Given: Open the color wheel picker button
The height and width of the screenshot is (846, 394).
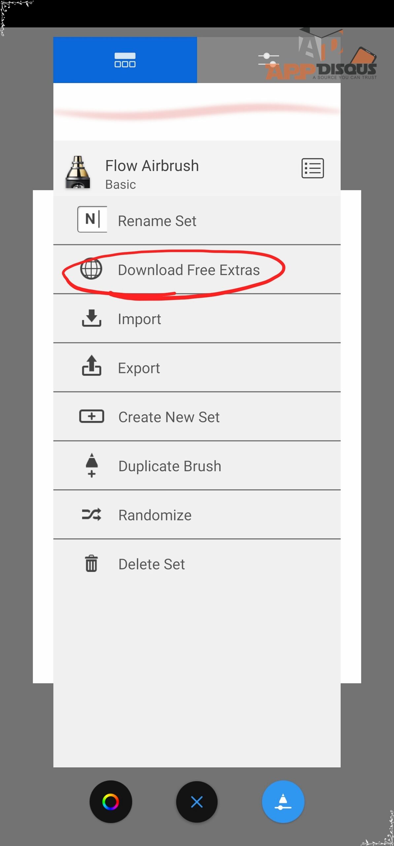Looking at the screenshot, I should pos(111,802).
